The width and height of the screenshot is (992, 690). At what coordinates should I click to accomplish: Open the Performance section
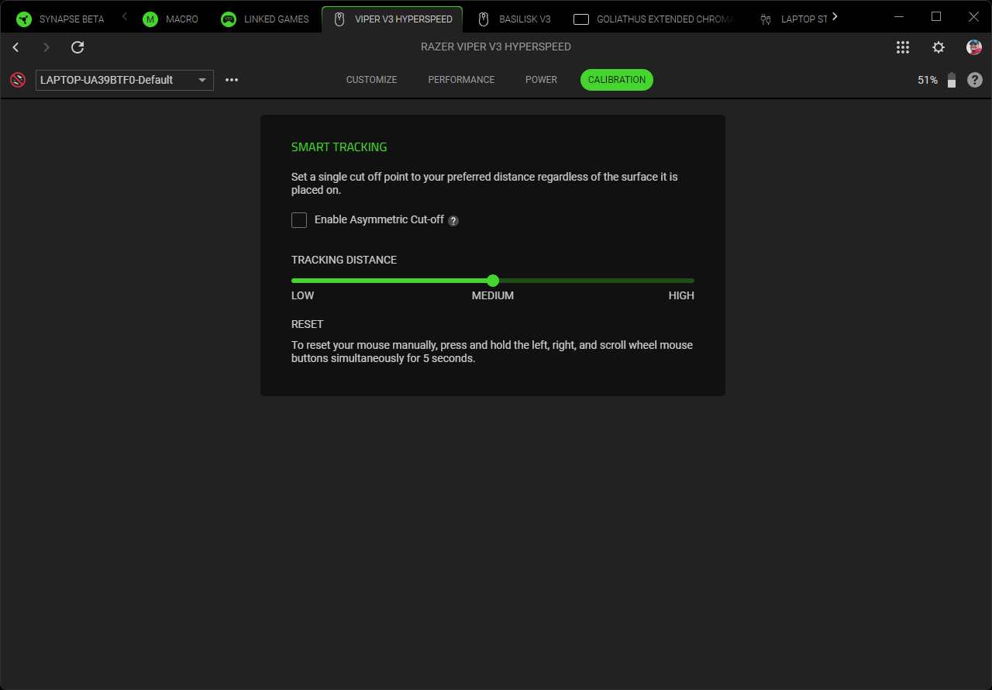(x=461, y=80)
